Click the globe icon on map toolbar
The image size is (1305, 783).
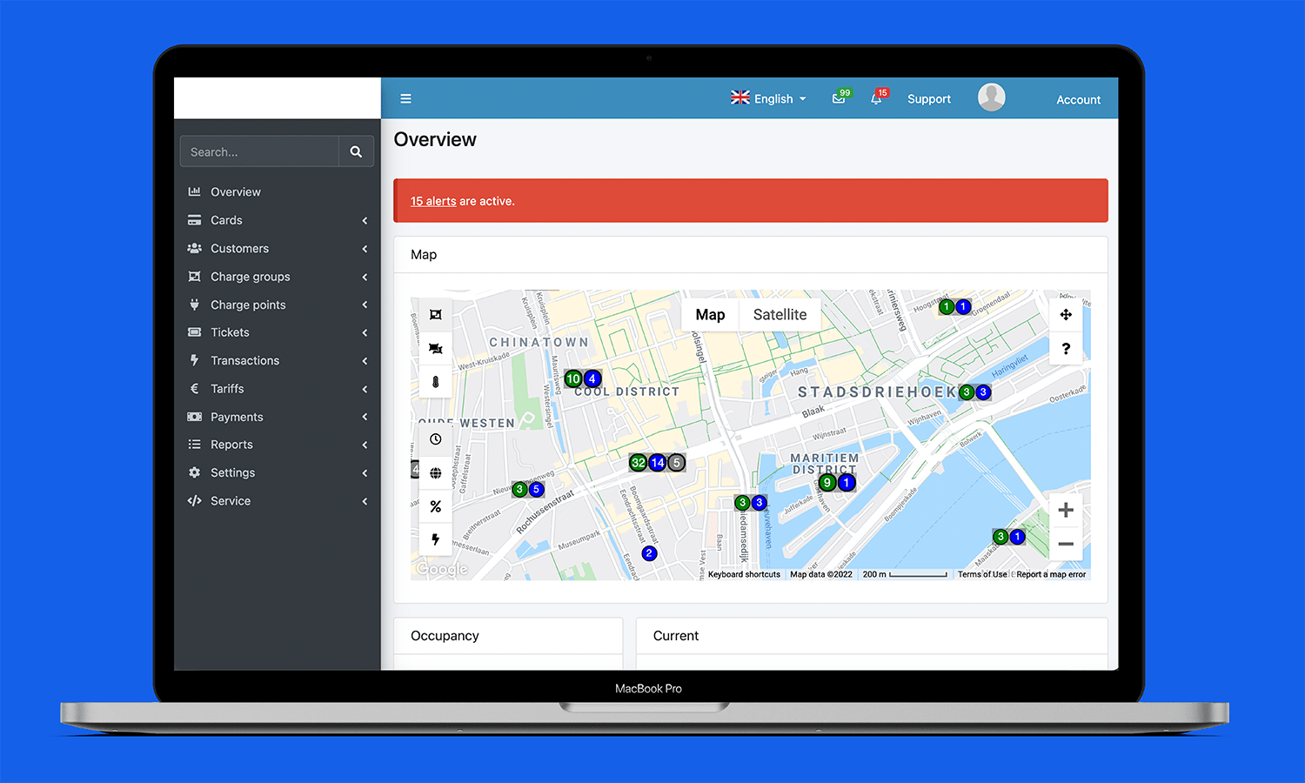436,473
